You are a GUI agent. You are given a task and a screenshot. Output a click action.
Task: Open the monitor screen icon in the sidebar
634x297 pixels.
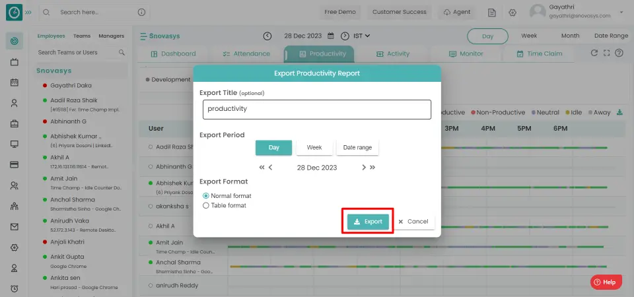(x=14, y=145)
